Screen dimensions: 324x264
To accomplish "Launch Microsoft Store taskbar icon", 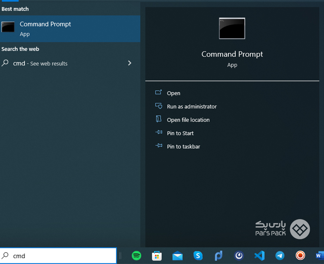I will tap(157, 256).
